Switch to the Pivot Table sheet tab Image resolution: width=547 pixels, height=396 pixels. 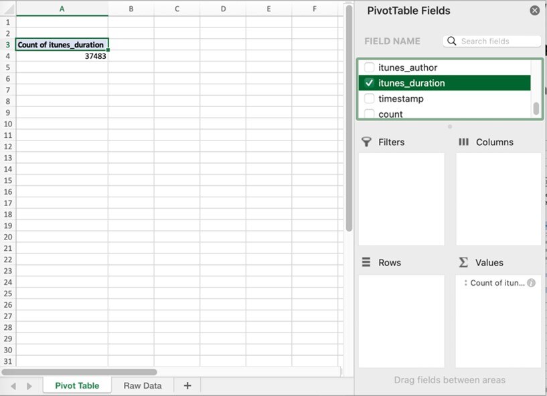pyautogui.click(x=77, y=385)
